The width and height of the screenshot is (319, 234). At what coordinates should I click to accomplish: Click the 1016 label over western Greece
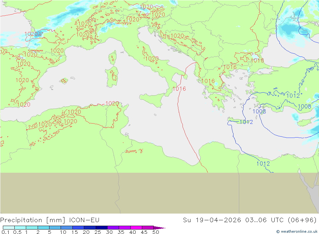click(208, 81)
